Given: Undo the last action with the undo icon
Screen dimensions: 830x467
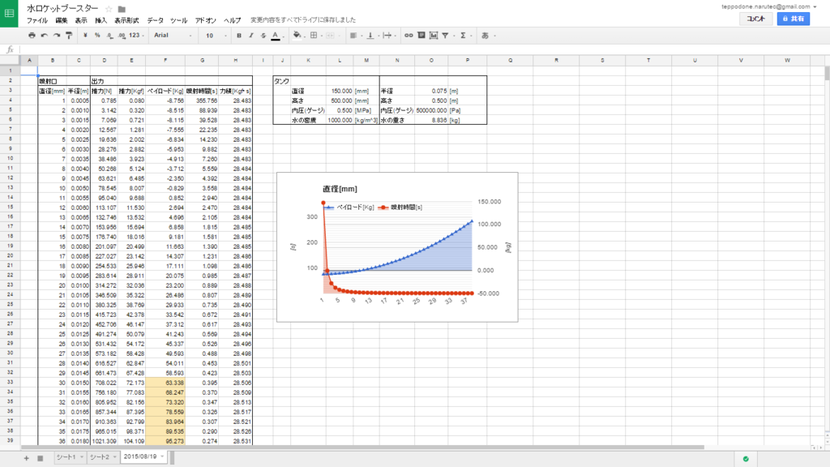Looking at the screenshot, I should click(45, 36).
